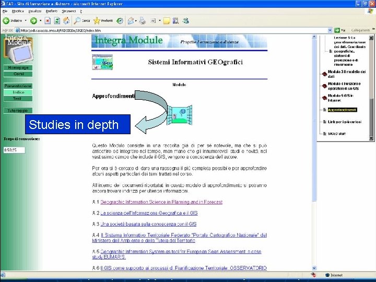Select highlighted Approfondimenti tree item
The image size is (376, 282).
(343, 110)
